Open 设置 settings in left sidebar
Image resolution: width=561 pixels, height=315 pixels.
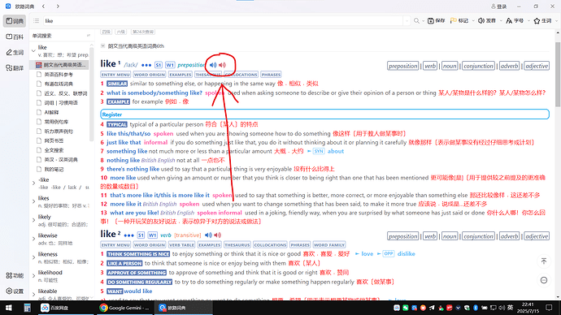coord(15,291)
